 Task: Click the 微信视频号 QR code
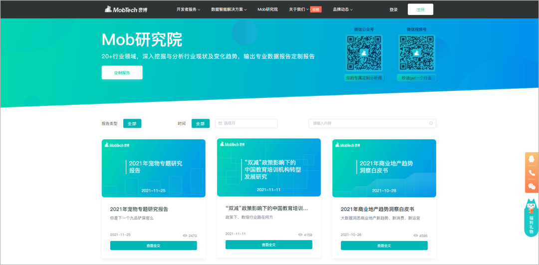tap(416, 53)
